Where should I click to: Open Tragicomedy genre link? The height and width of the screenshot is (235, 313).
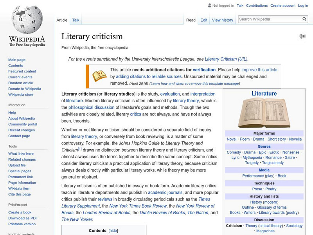pyautogui.click(x=273, y=163)
